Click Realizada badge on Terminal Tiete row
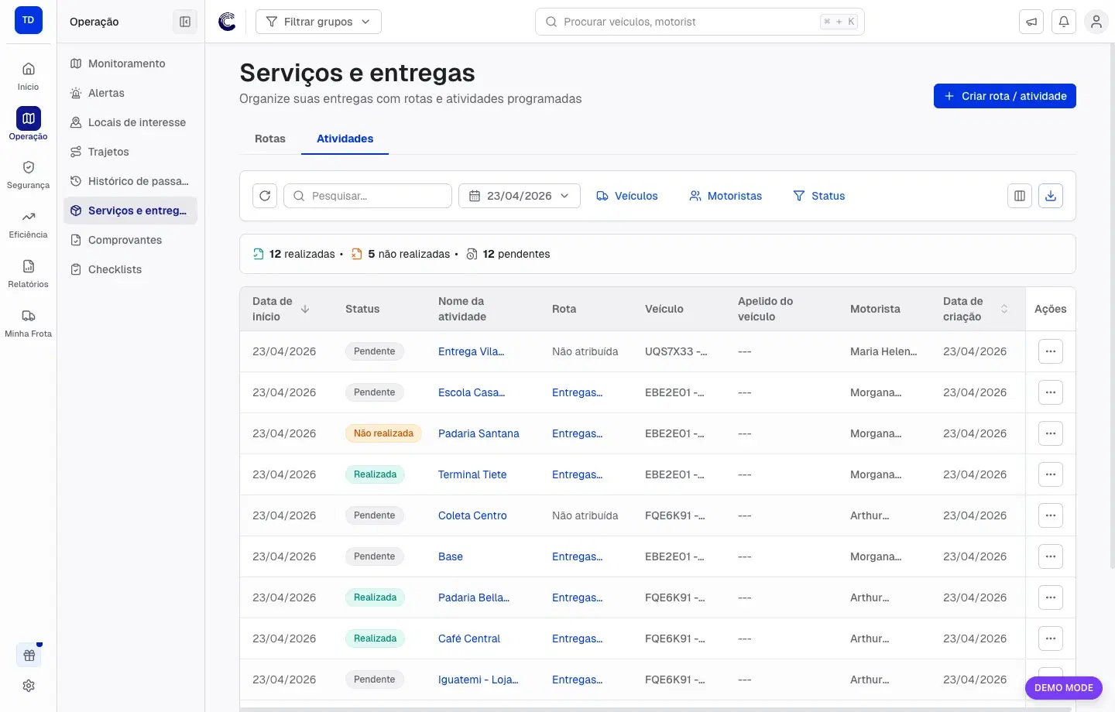 (375, 474)
